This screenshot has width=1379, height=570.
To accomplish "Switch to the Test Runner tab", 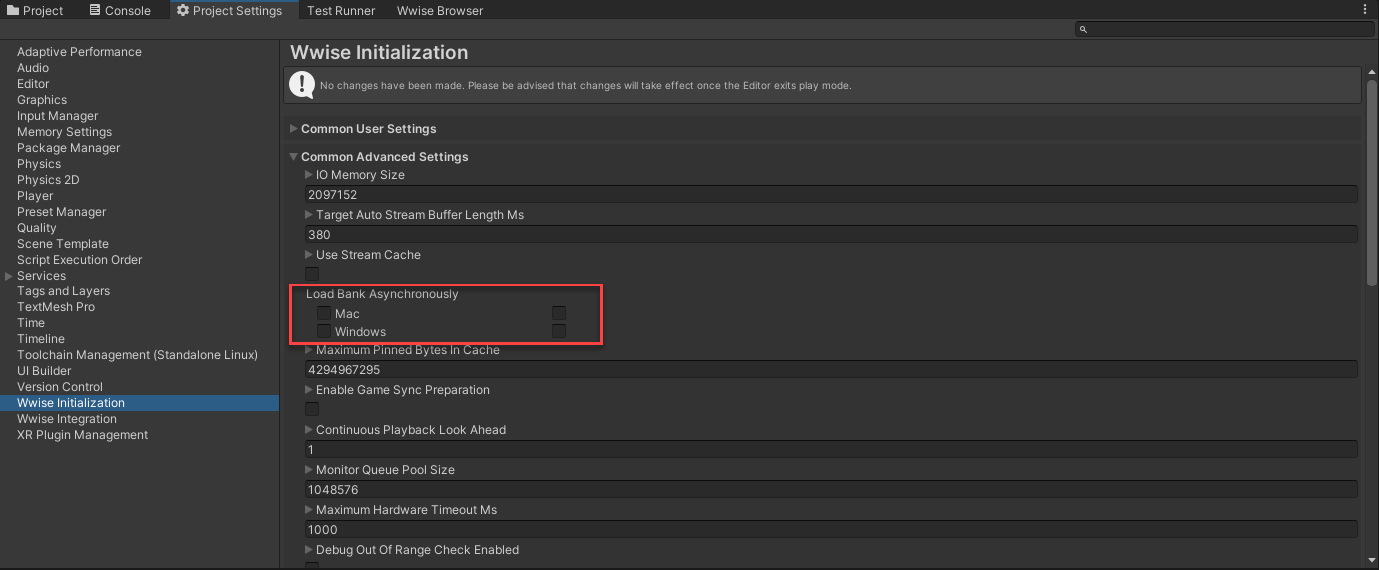I will [341, 10].
